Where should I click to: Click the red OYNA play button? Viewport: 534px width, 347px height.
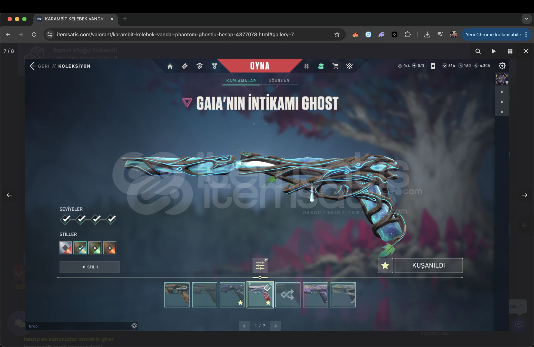[260, 66]
